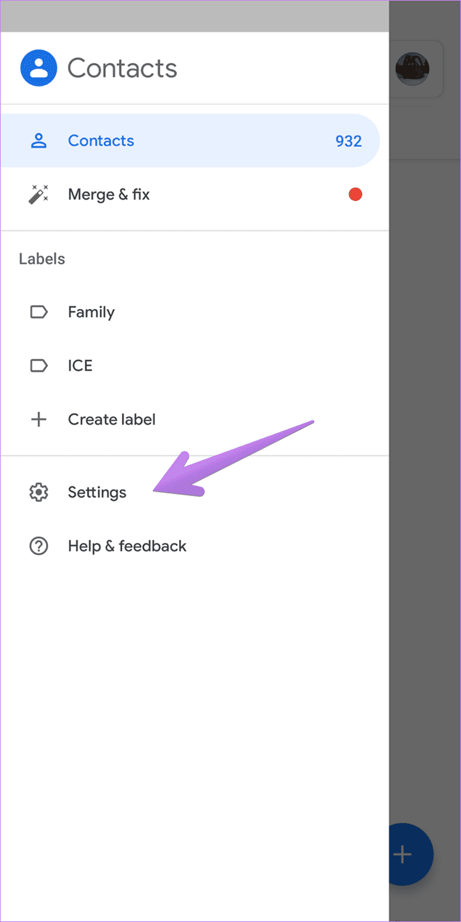This screenshot has height=922, width=461.
Task: Open Help & feedback
Action: (x=194, y=546)
